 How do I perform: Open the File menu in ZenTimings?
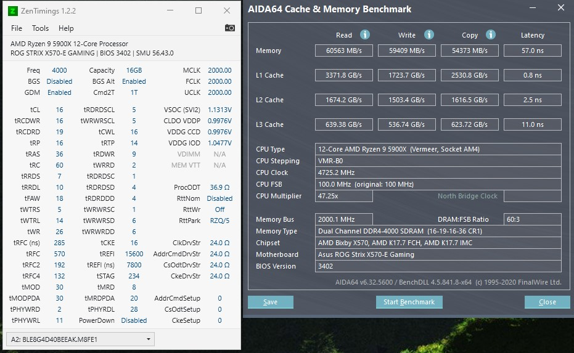tap(17, 28)
